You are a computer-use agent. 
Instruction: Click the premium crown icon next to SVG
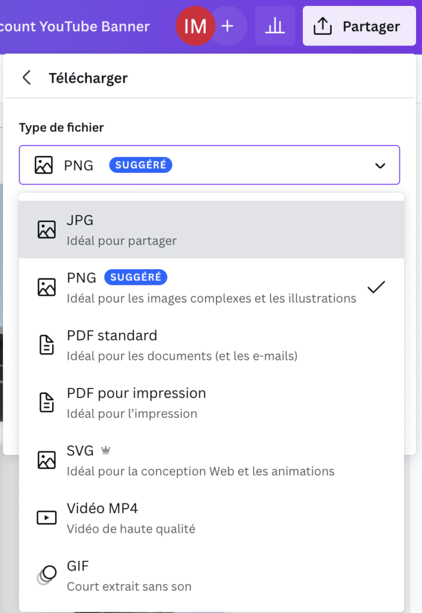106,450
